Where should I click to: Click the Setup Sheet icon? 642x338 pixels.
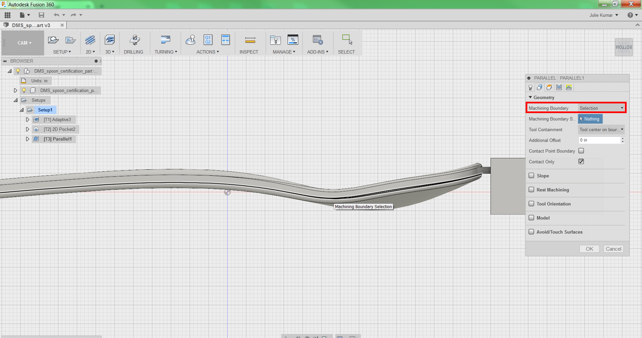(x=226, y=40)
